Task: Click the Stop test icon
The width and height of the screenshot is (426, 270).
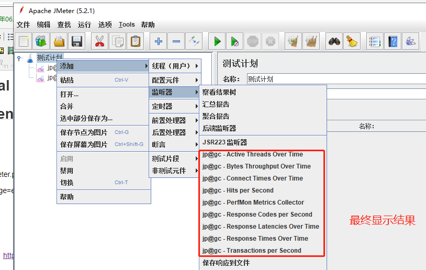Action: 253,41
